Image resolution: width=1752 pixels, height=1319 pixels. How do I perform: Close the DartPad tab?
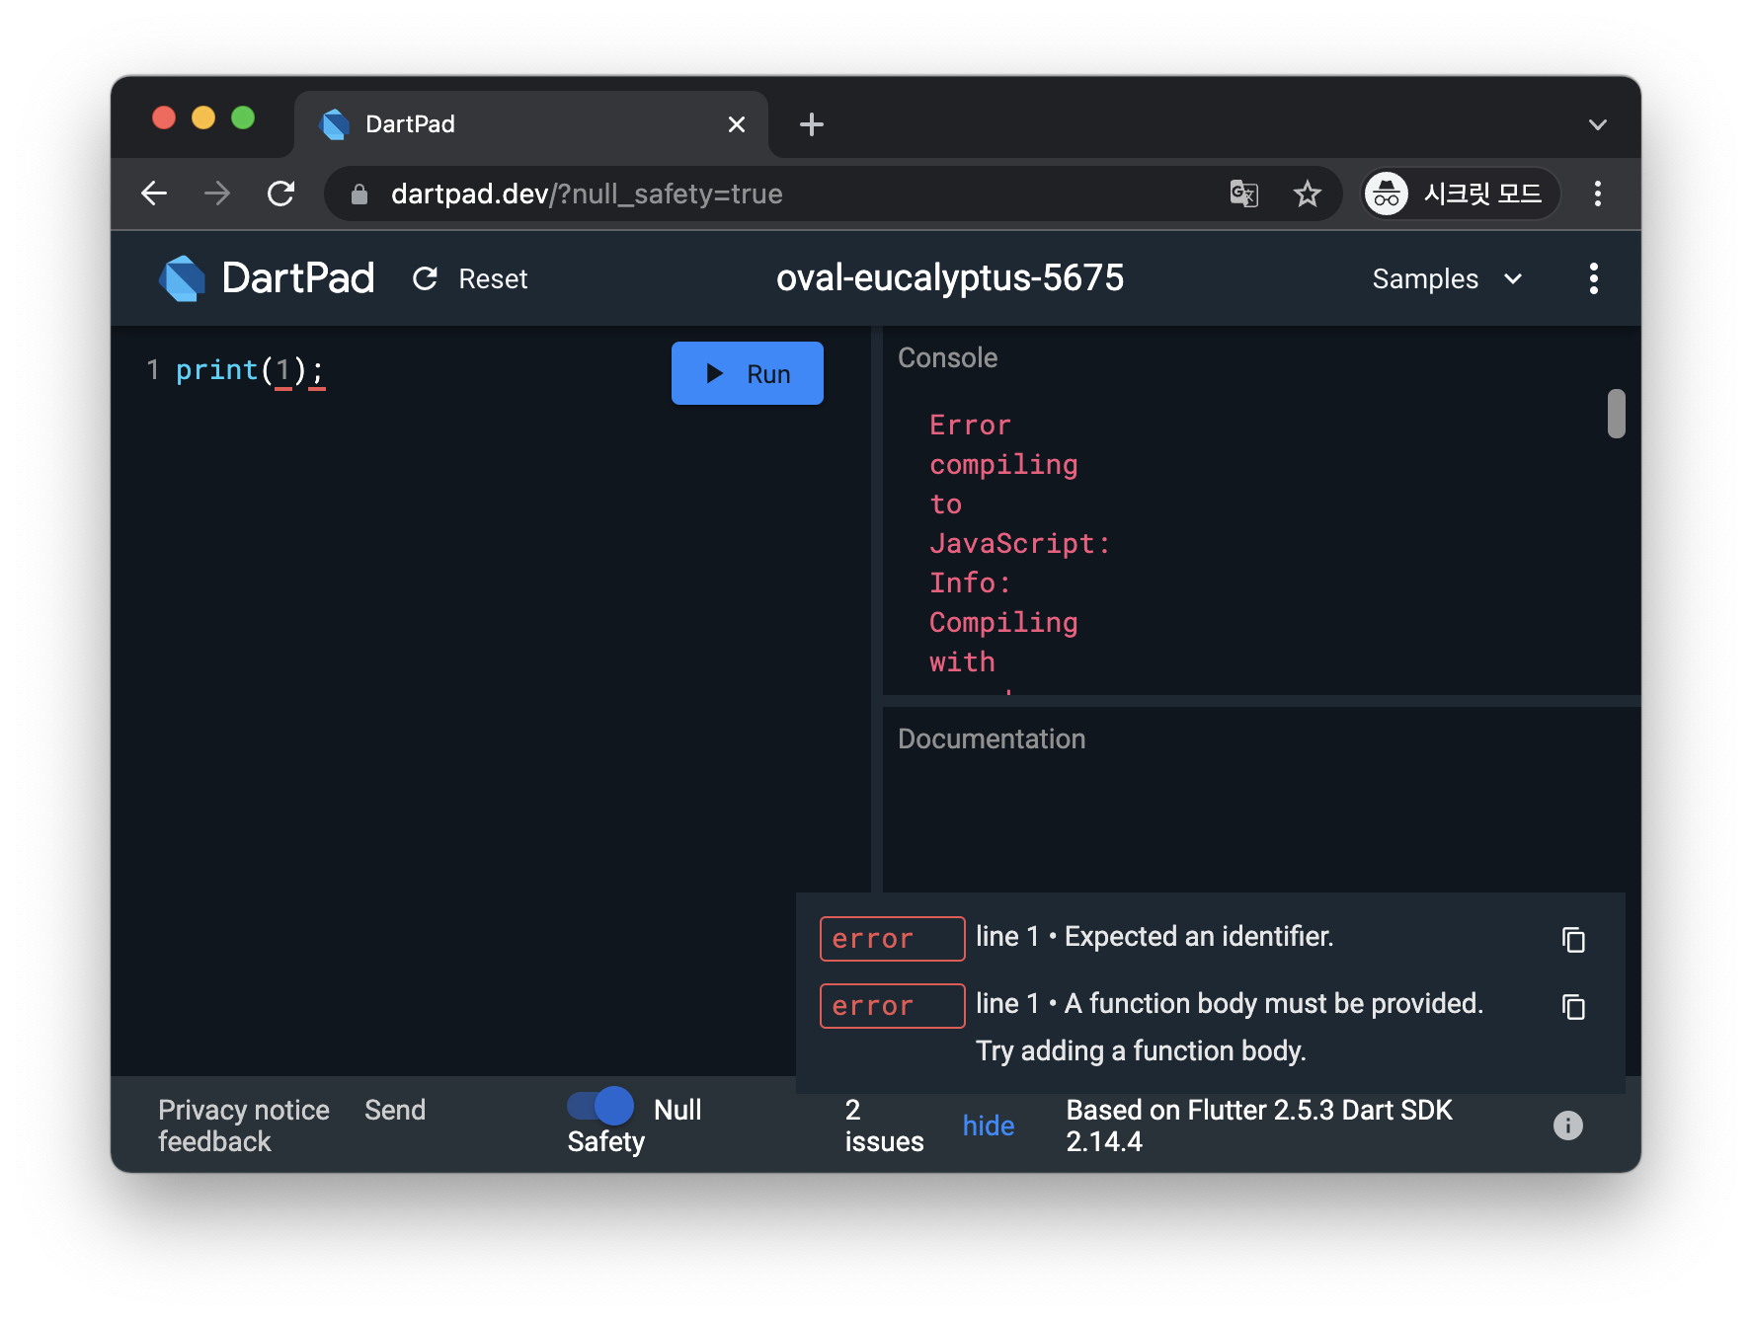(x=737, y=124)
